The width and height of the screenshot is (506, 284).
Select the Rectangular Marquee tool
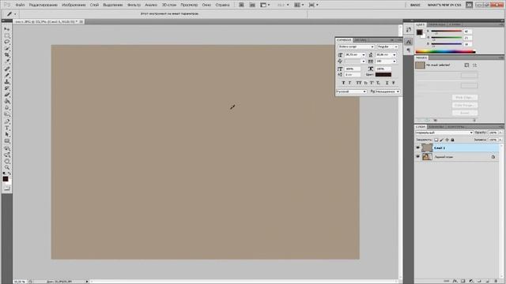(7, 35)
